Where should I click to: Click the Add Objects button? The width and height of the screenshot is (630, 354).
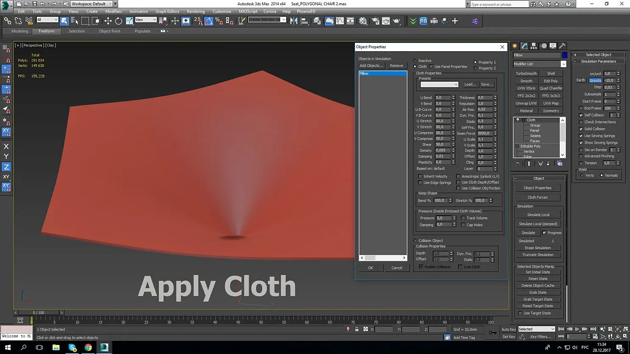pos(371,66)
